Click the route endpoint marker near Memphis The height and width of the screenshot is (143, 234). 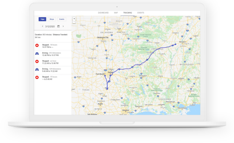[x=175, y=44]
